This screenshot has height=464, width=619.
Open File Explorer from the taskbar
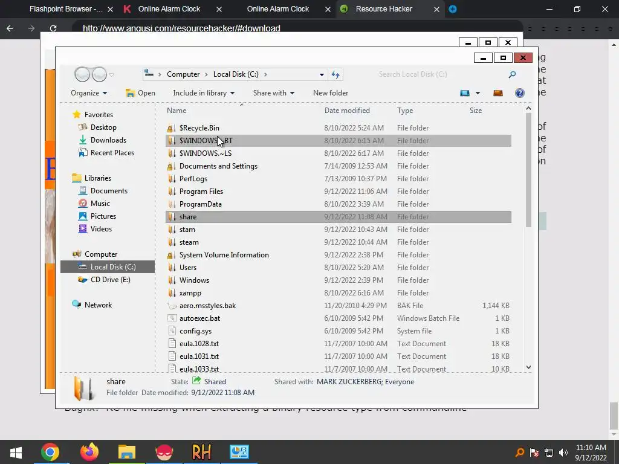(x=127, y=452)
